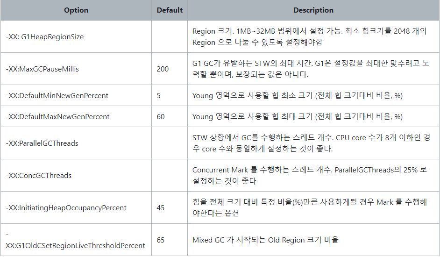The image size is (440, 257).
Task: Click the Description column header
Action: click(313, 10)
